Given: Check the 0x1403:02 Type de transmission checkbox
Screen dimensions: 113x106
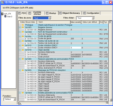Looking at the screenshot, I should [26, 66].
